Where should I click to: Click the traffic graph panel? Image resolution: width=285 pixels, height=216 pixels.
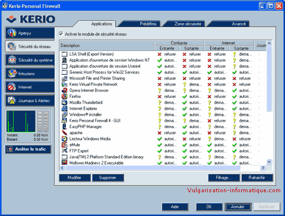point(21,121)
